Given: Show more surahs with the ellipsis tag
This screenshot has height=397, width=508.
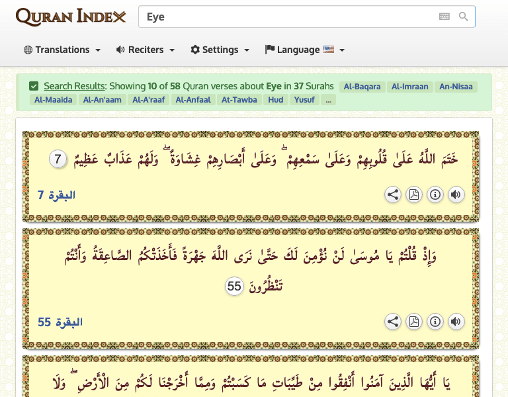Looking at the screenshot, I should (329, 100).
